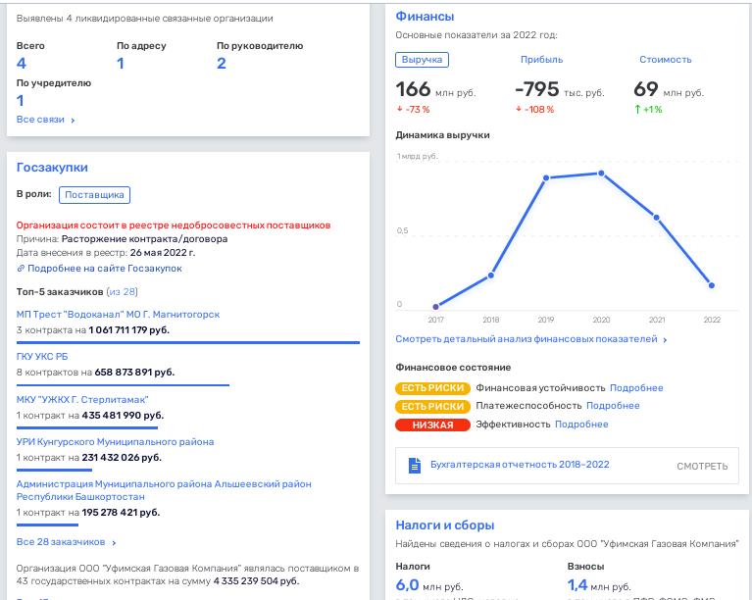This screenshot has height=600, width=752.
Task: Click the По учредителю count 1
Action: [21, 101]
